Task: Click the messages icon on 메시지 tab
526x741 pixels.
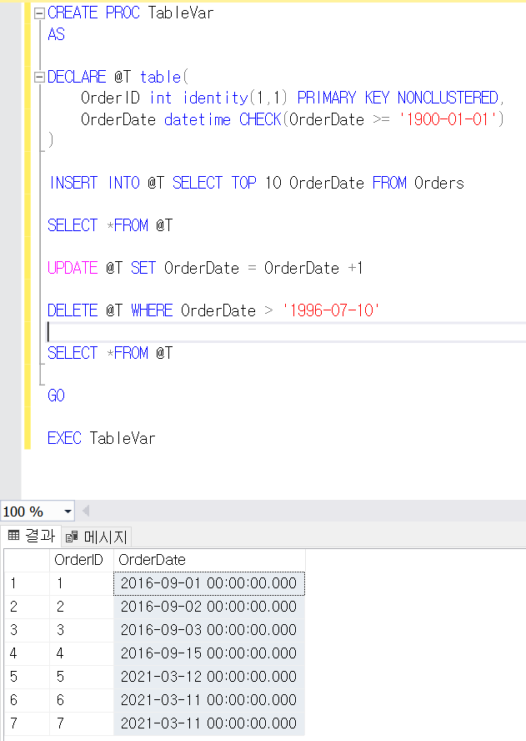Action: pyautogui.click(x=72, y=537)
